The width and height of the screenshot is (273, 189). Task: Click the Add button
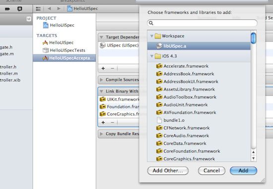coord(243,171)
